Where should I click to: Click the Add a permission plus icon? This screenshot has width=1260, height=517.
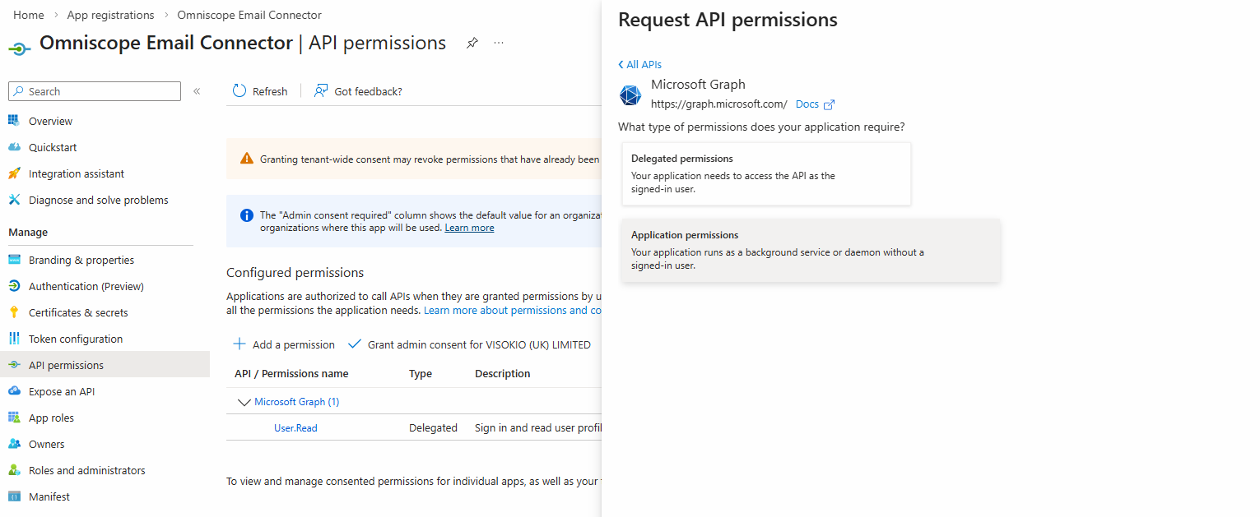239,344
